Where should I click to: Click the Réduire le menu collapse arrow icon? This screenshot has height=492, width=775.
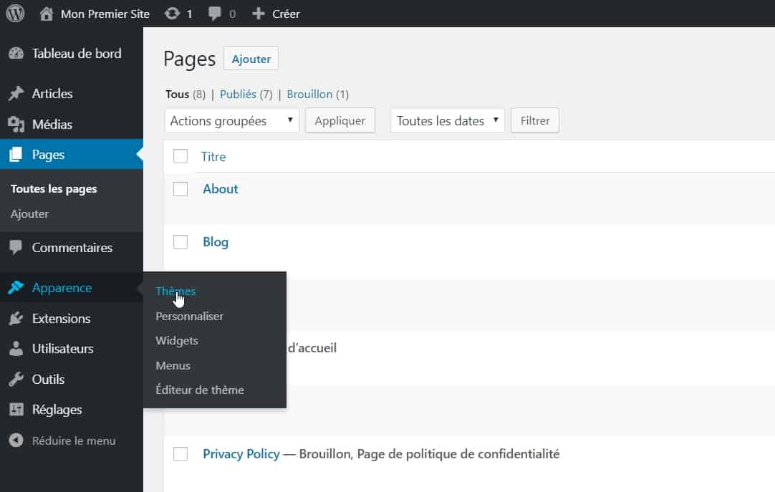click(16, 440)
